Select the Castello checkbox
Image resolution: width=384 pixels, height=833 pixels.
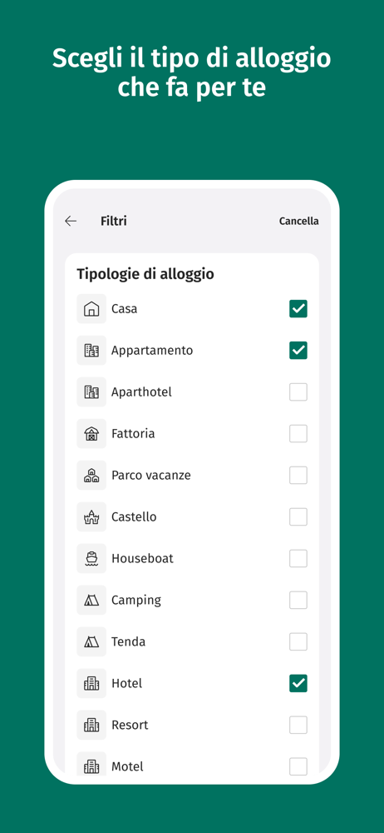[298, 517]
